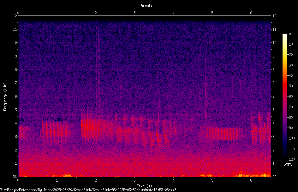Click the 4 kHz tick label on the left axis
The height and width of the screenshot is (192, 298).
(16, 123)
